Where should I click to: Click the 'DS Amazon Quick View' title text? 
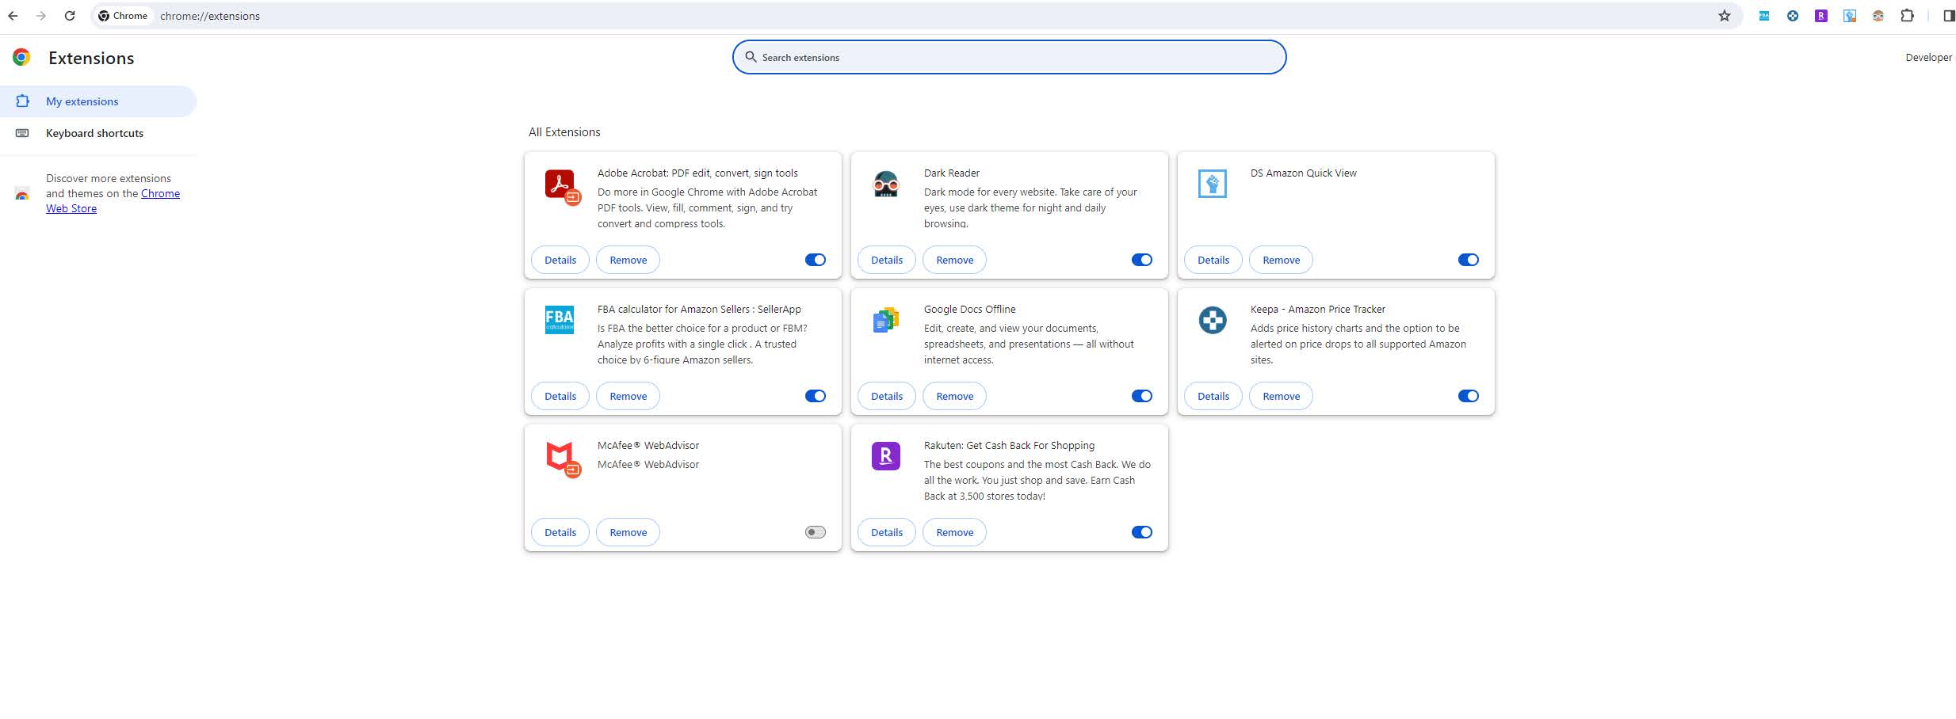[1304, 173]
